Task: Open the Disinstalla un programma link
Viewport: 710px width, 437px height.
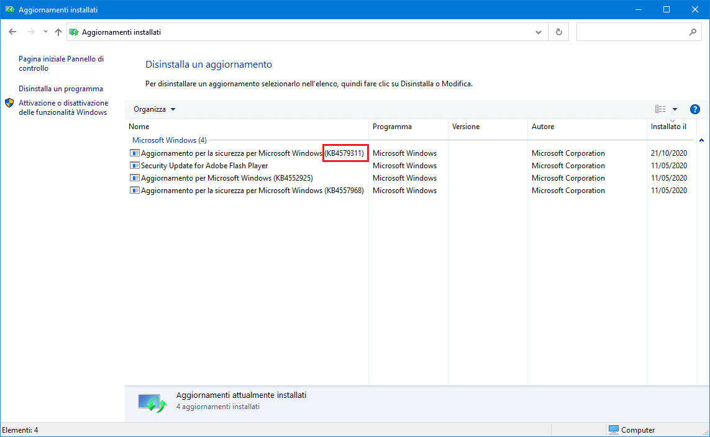Action: click(x=61, y=89)
